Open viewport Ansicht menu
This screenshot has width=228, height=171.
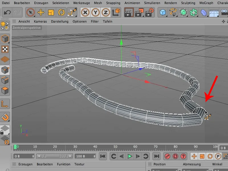24,22
